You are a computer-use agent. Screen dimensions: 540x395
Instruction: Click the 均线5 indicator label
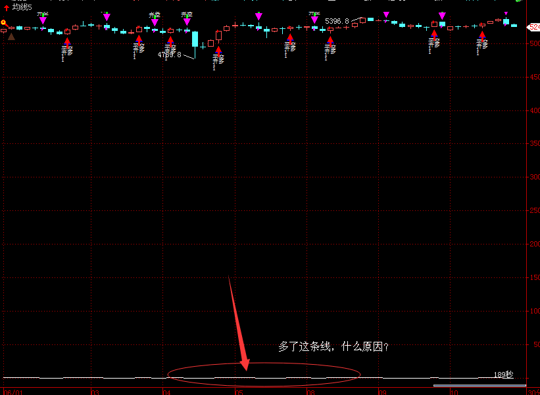22,7
